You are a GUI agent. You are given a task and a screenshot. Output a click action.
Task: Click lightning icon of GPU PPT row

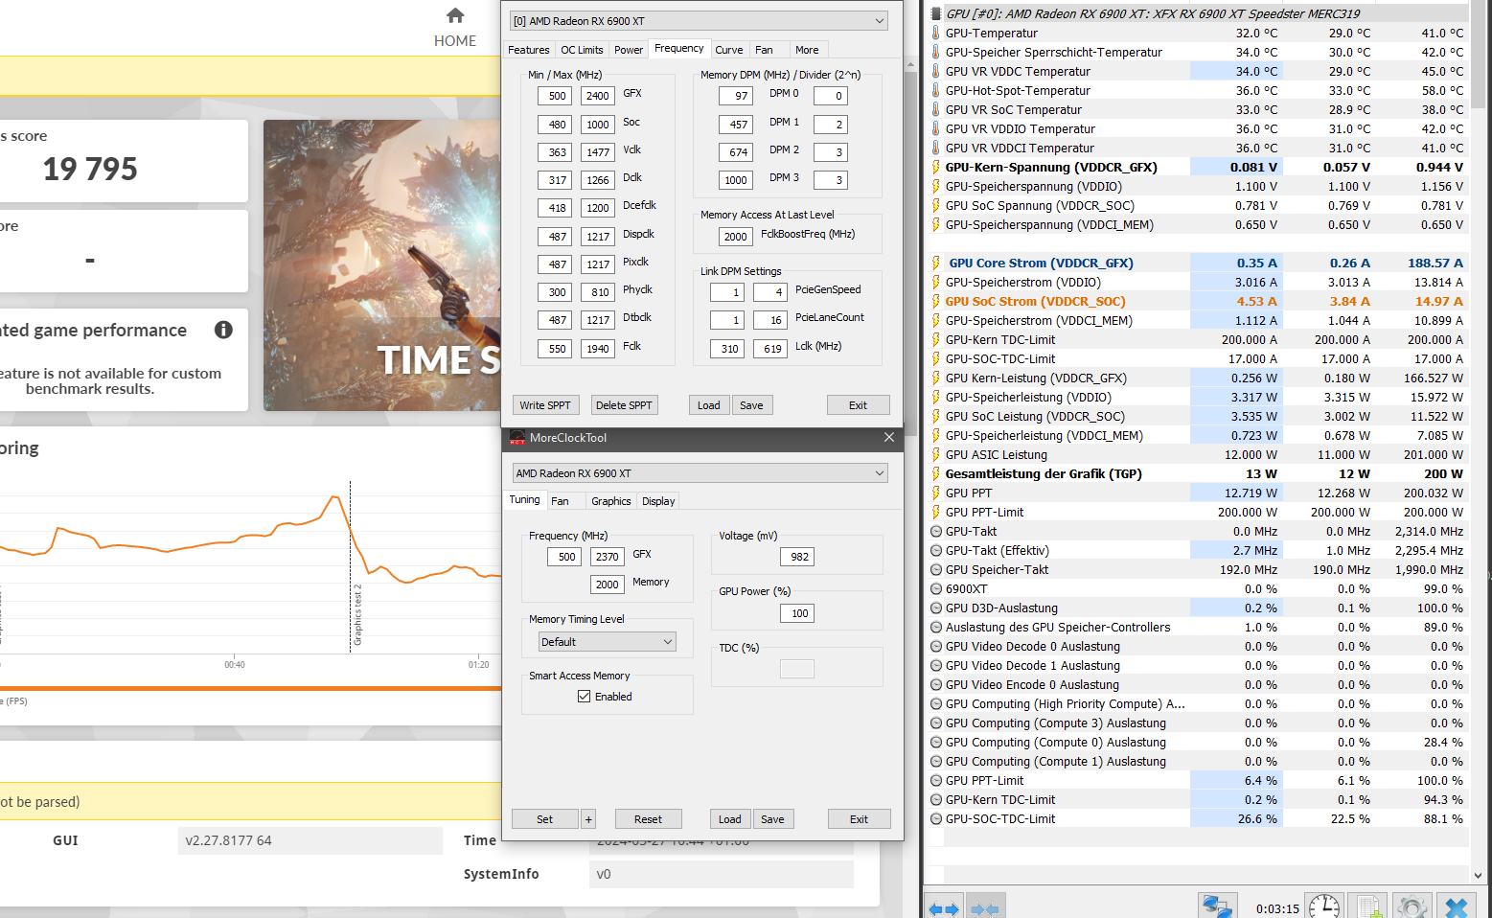pos(936,493)
